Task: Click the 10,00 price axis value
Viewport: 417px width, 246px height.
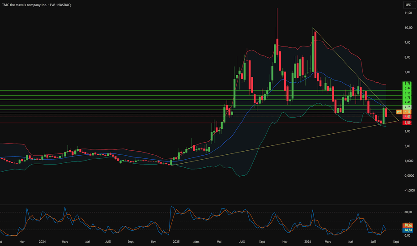Action: (408, 28)
